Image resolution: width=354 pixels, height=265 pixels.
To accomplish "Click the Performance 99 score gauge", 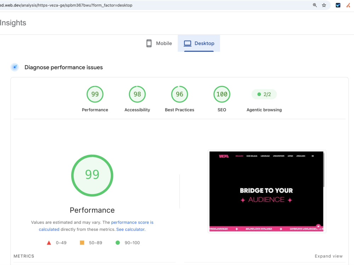I will pyautogui.click(x=95, y=94).
